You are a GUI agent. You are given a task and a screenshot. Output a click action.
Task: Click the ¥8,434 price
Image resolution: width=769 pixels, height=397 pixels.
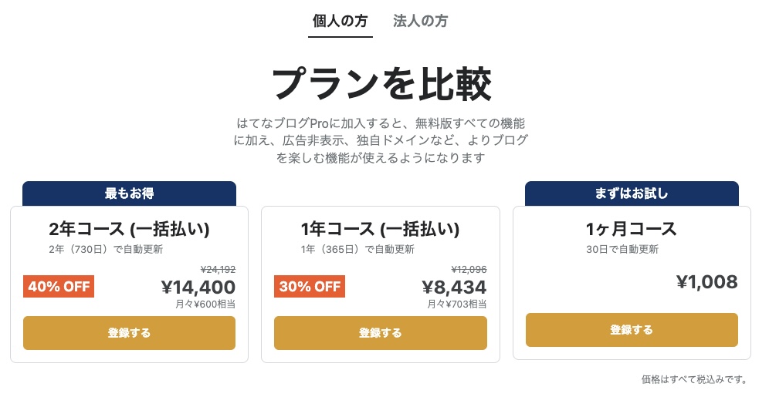tap(454, 288)
